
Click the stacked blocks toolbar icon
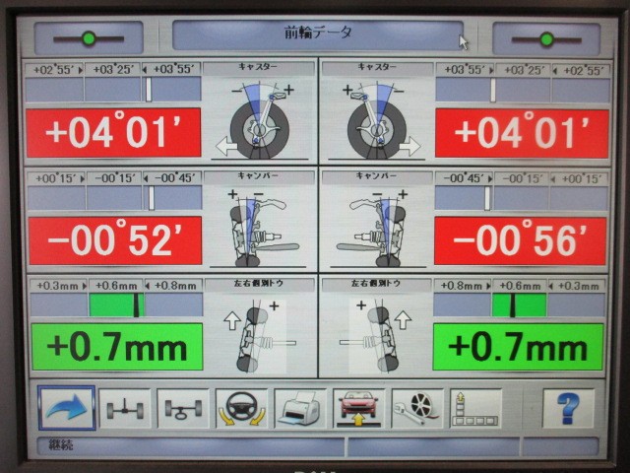tap(474, 408)
